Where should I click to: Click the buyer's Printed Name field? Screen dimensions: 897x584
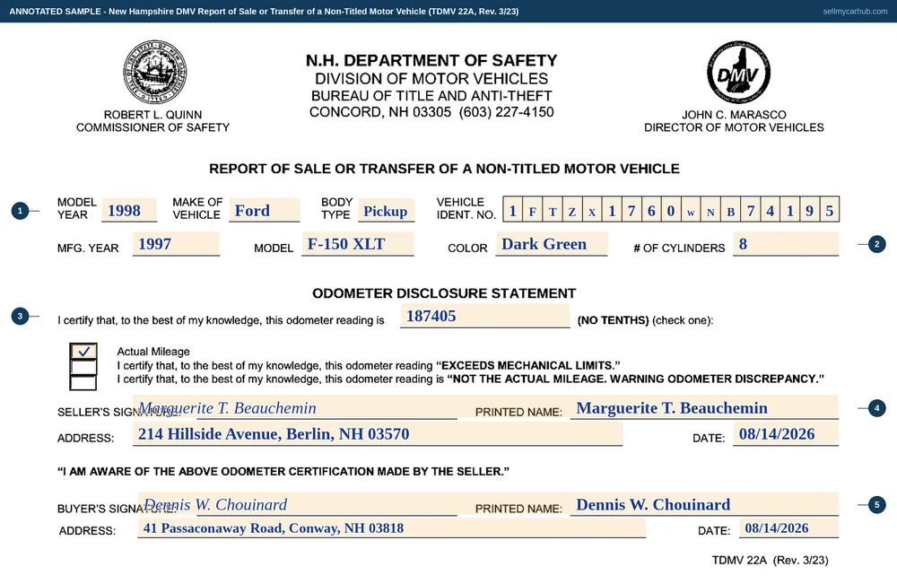pyautogui.click(x=704, y=504)
